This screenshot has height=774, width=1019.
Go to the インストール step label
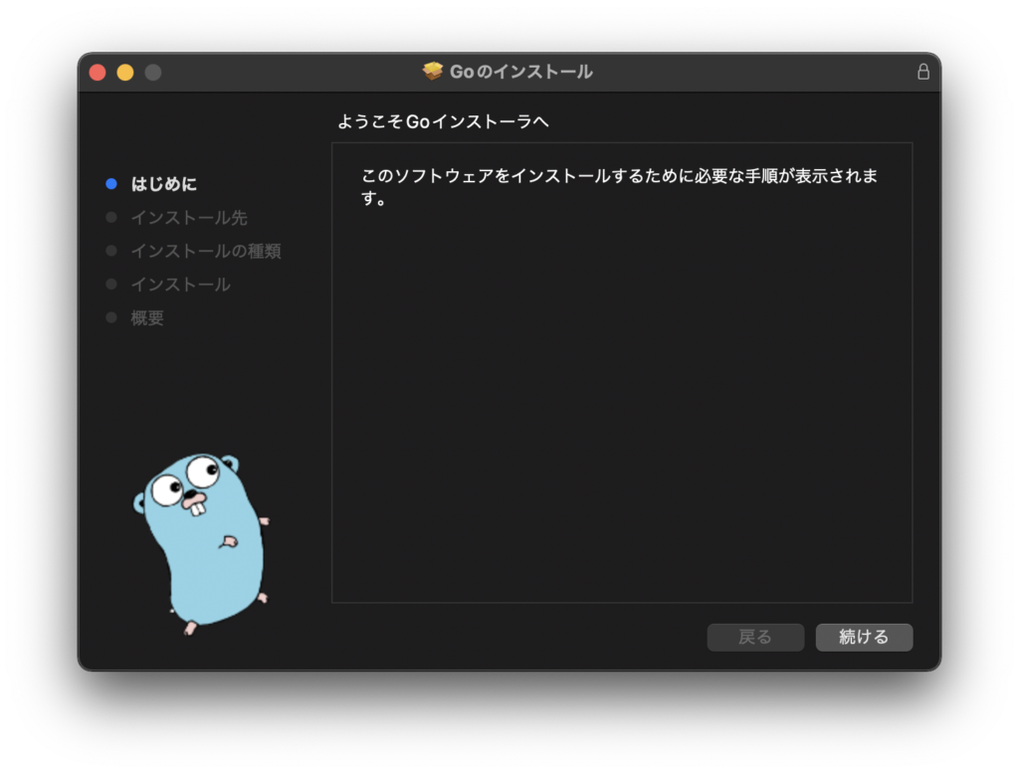tap(180, 285)
